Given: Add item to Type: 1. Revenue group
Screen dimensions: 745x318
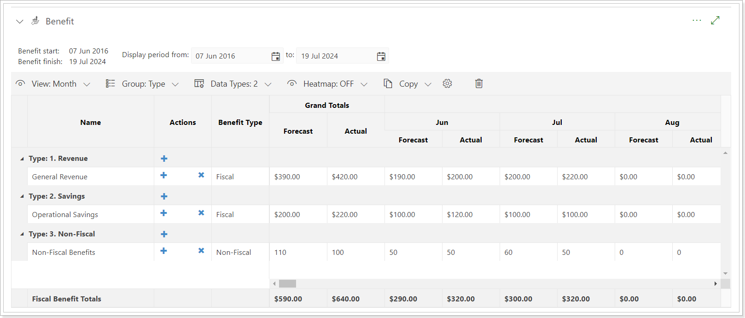Looking at the screenshot, I should click(164, 159).
